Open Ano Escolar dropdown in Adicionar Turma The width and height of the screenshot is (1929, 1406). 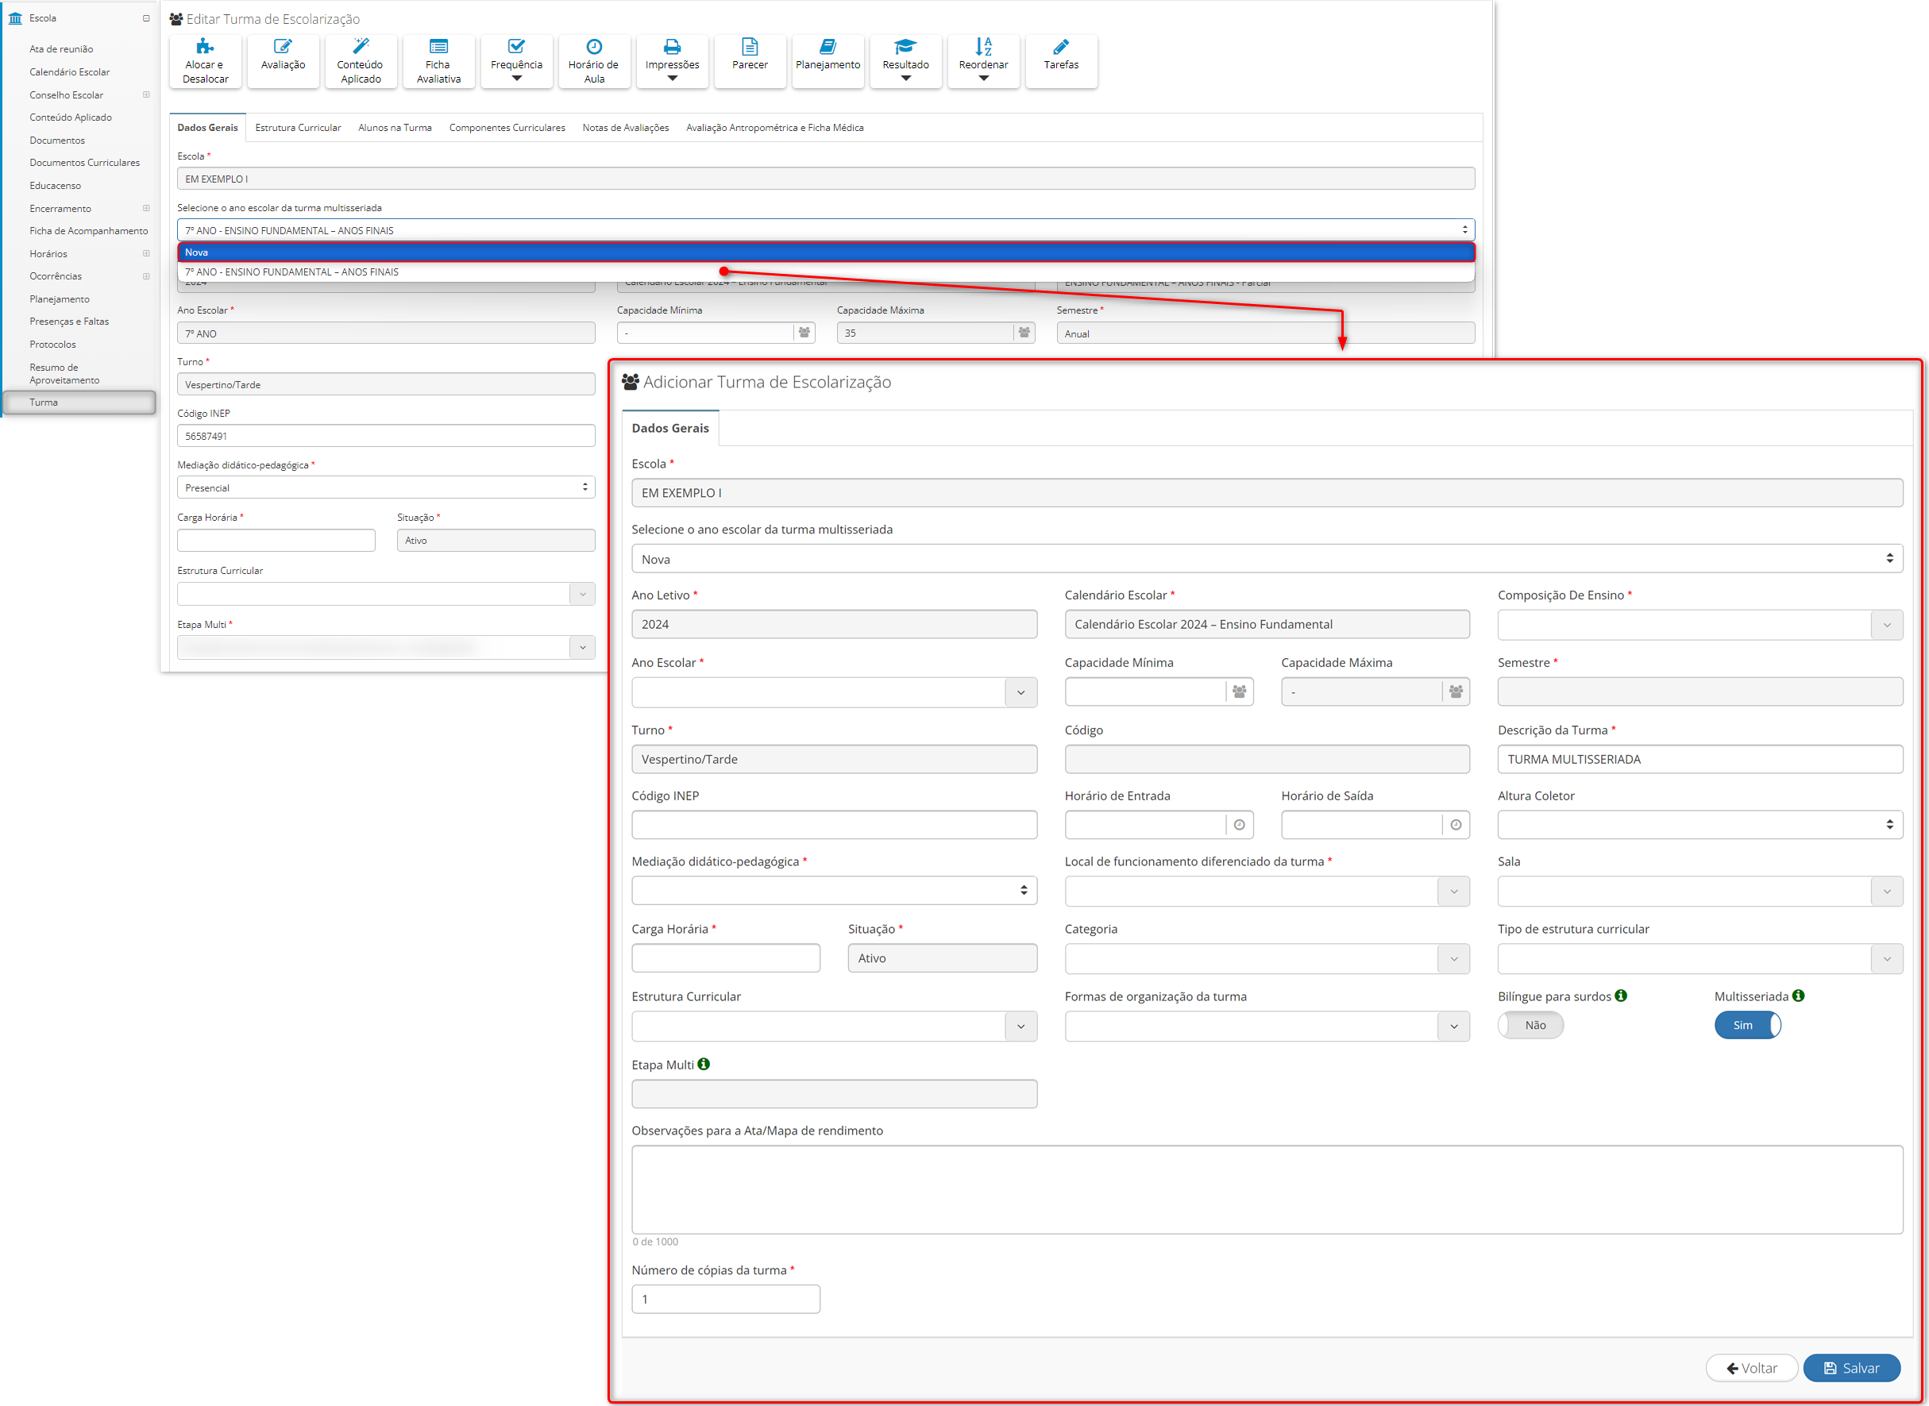pos(834,692)
